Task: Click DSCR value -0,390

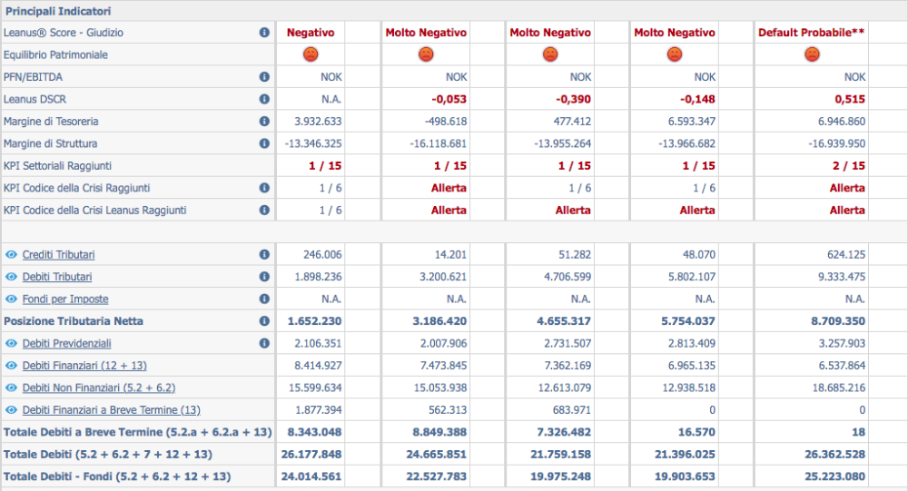Action: coord(573,99)
